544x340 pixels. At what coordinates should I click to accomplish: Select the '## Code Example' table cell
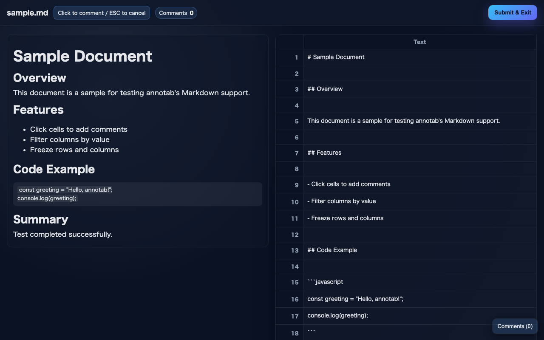pyautogui.click(x=419, y=250)
